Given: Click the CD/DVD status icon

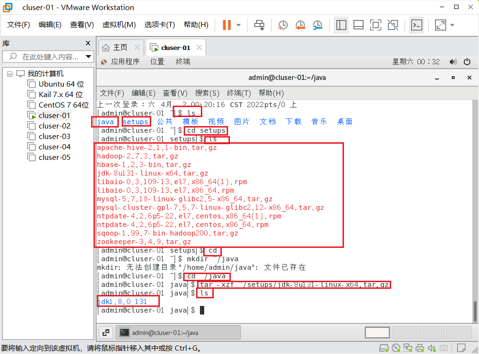Looking at the screenshot, I should click(396, 348).
